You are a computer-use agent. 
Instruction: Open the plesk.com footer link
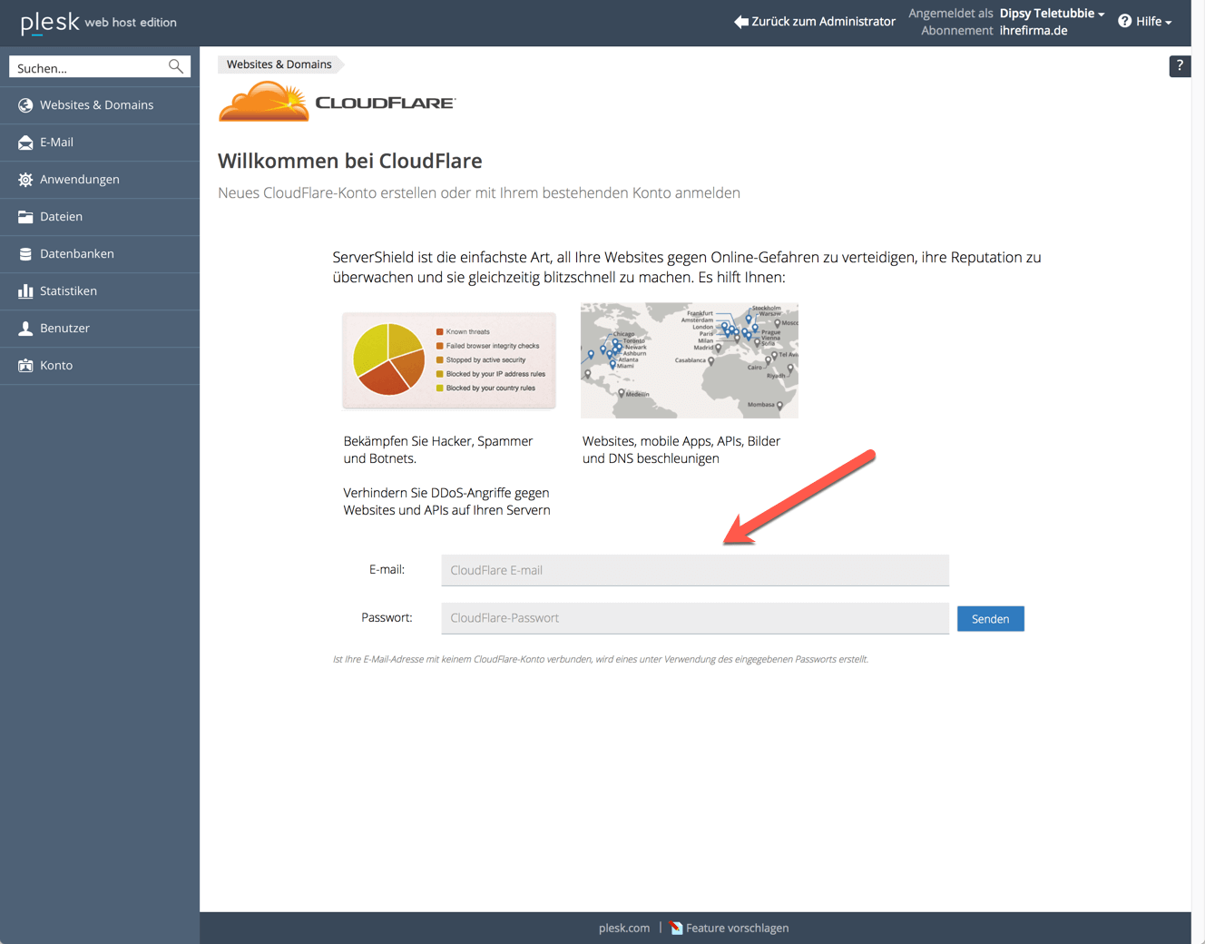623,928
